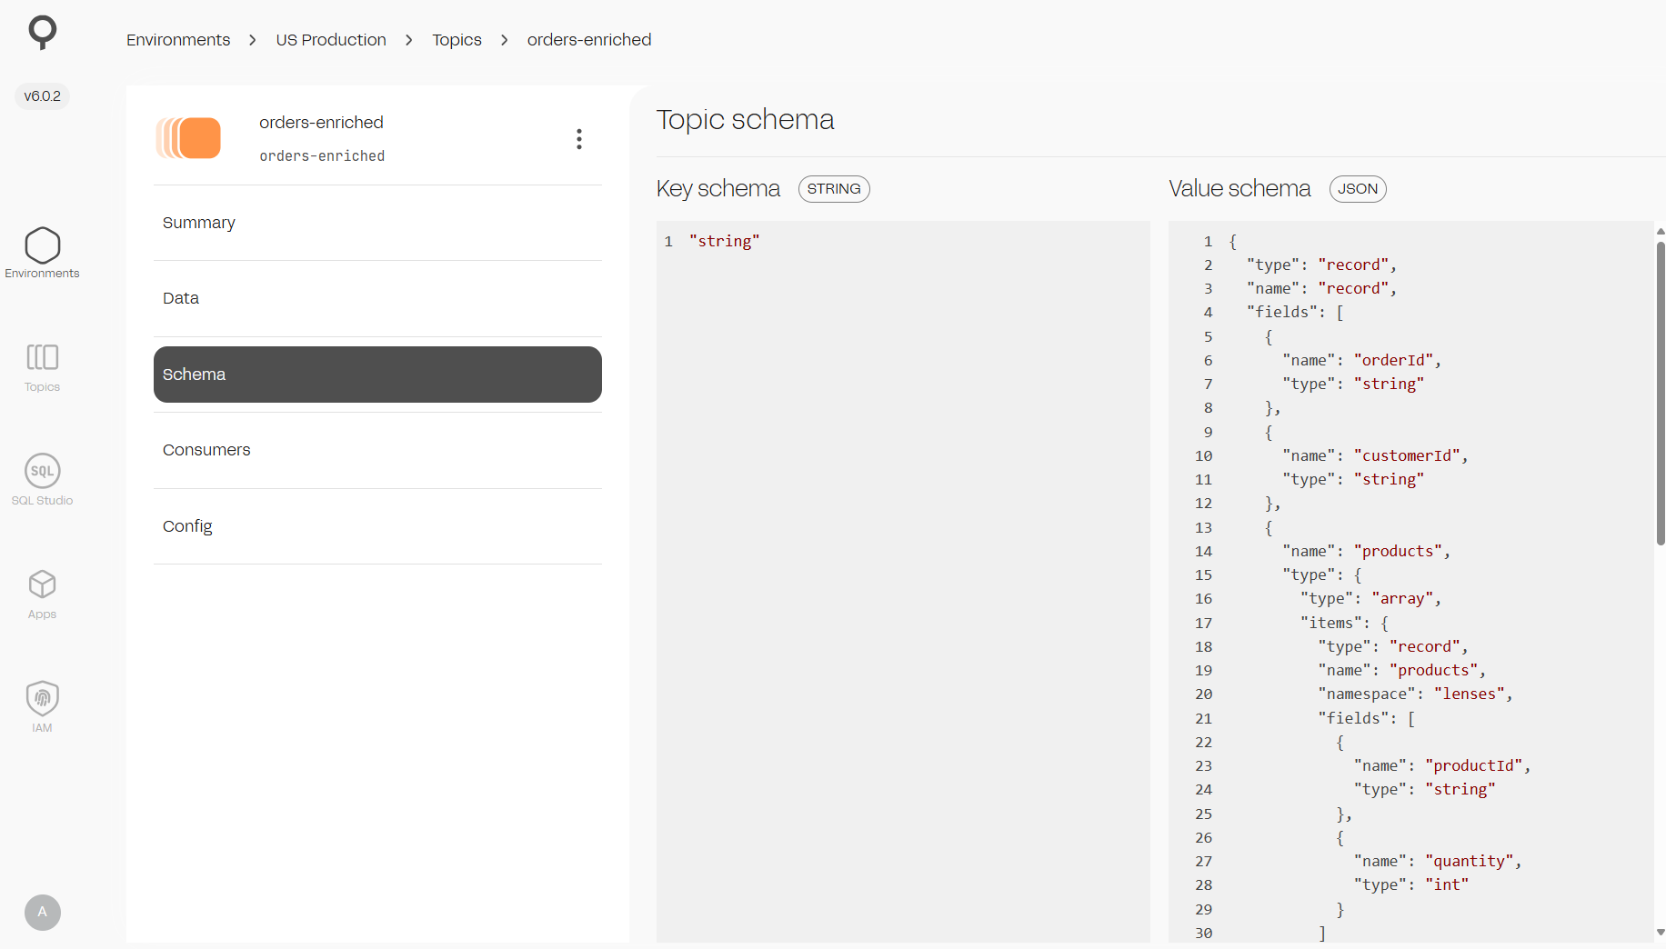Click line number 21 in value schema

pos(1203,718)
